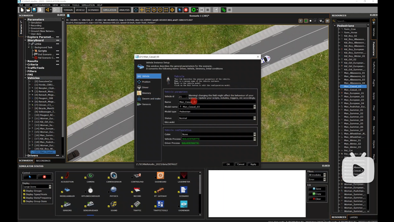Image resolution: width=394 pixels, height=222 pixels.
Task: Open the CAMERA module icon
Action: click(90, 176)
